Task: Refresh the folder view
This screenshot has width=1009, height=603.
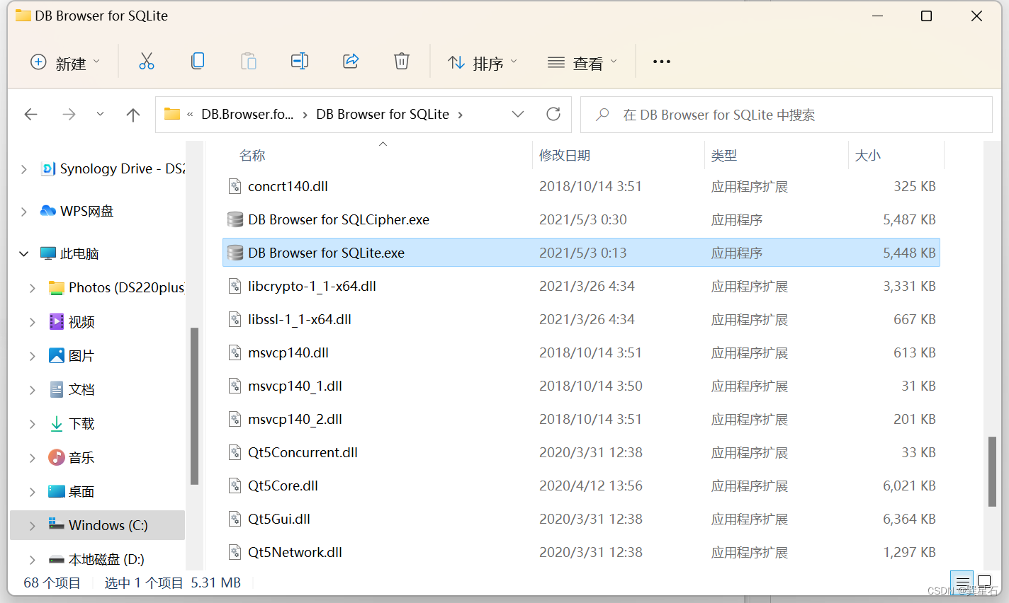Action: [553, 114]
